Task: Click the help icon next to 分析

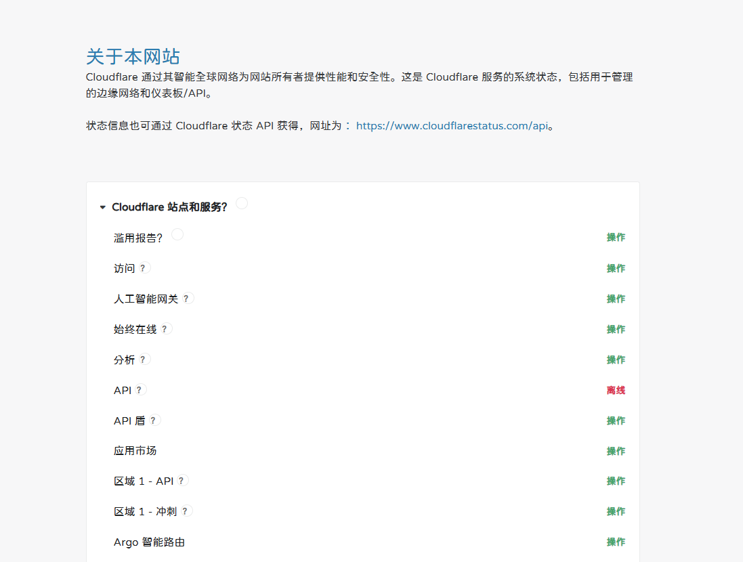Action: [143, 360]
